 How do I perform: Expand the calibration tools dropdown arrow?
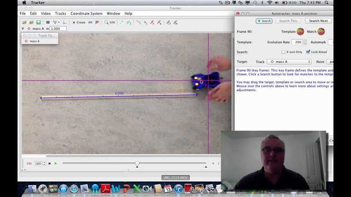[x=59, y=22]
